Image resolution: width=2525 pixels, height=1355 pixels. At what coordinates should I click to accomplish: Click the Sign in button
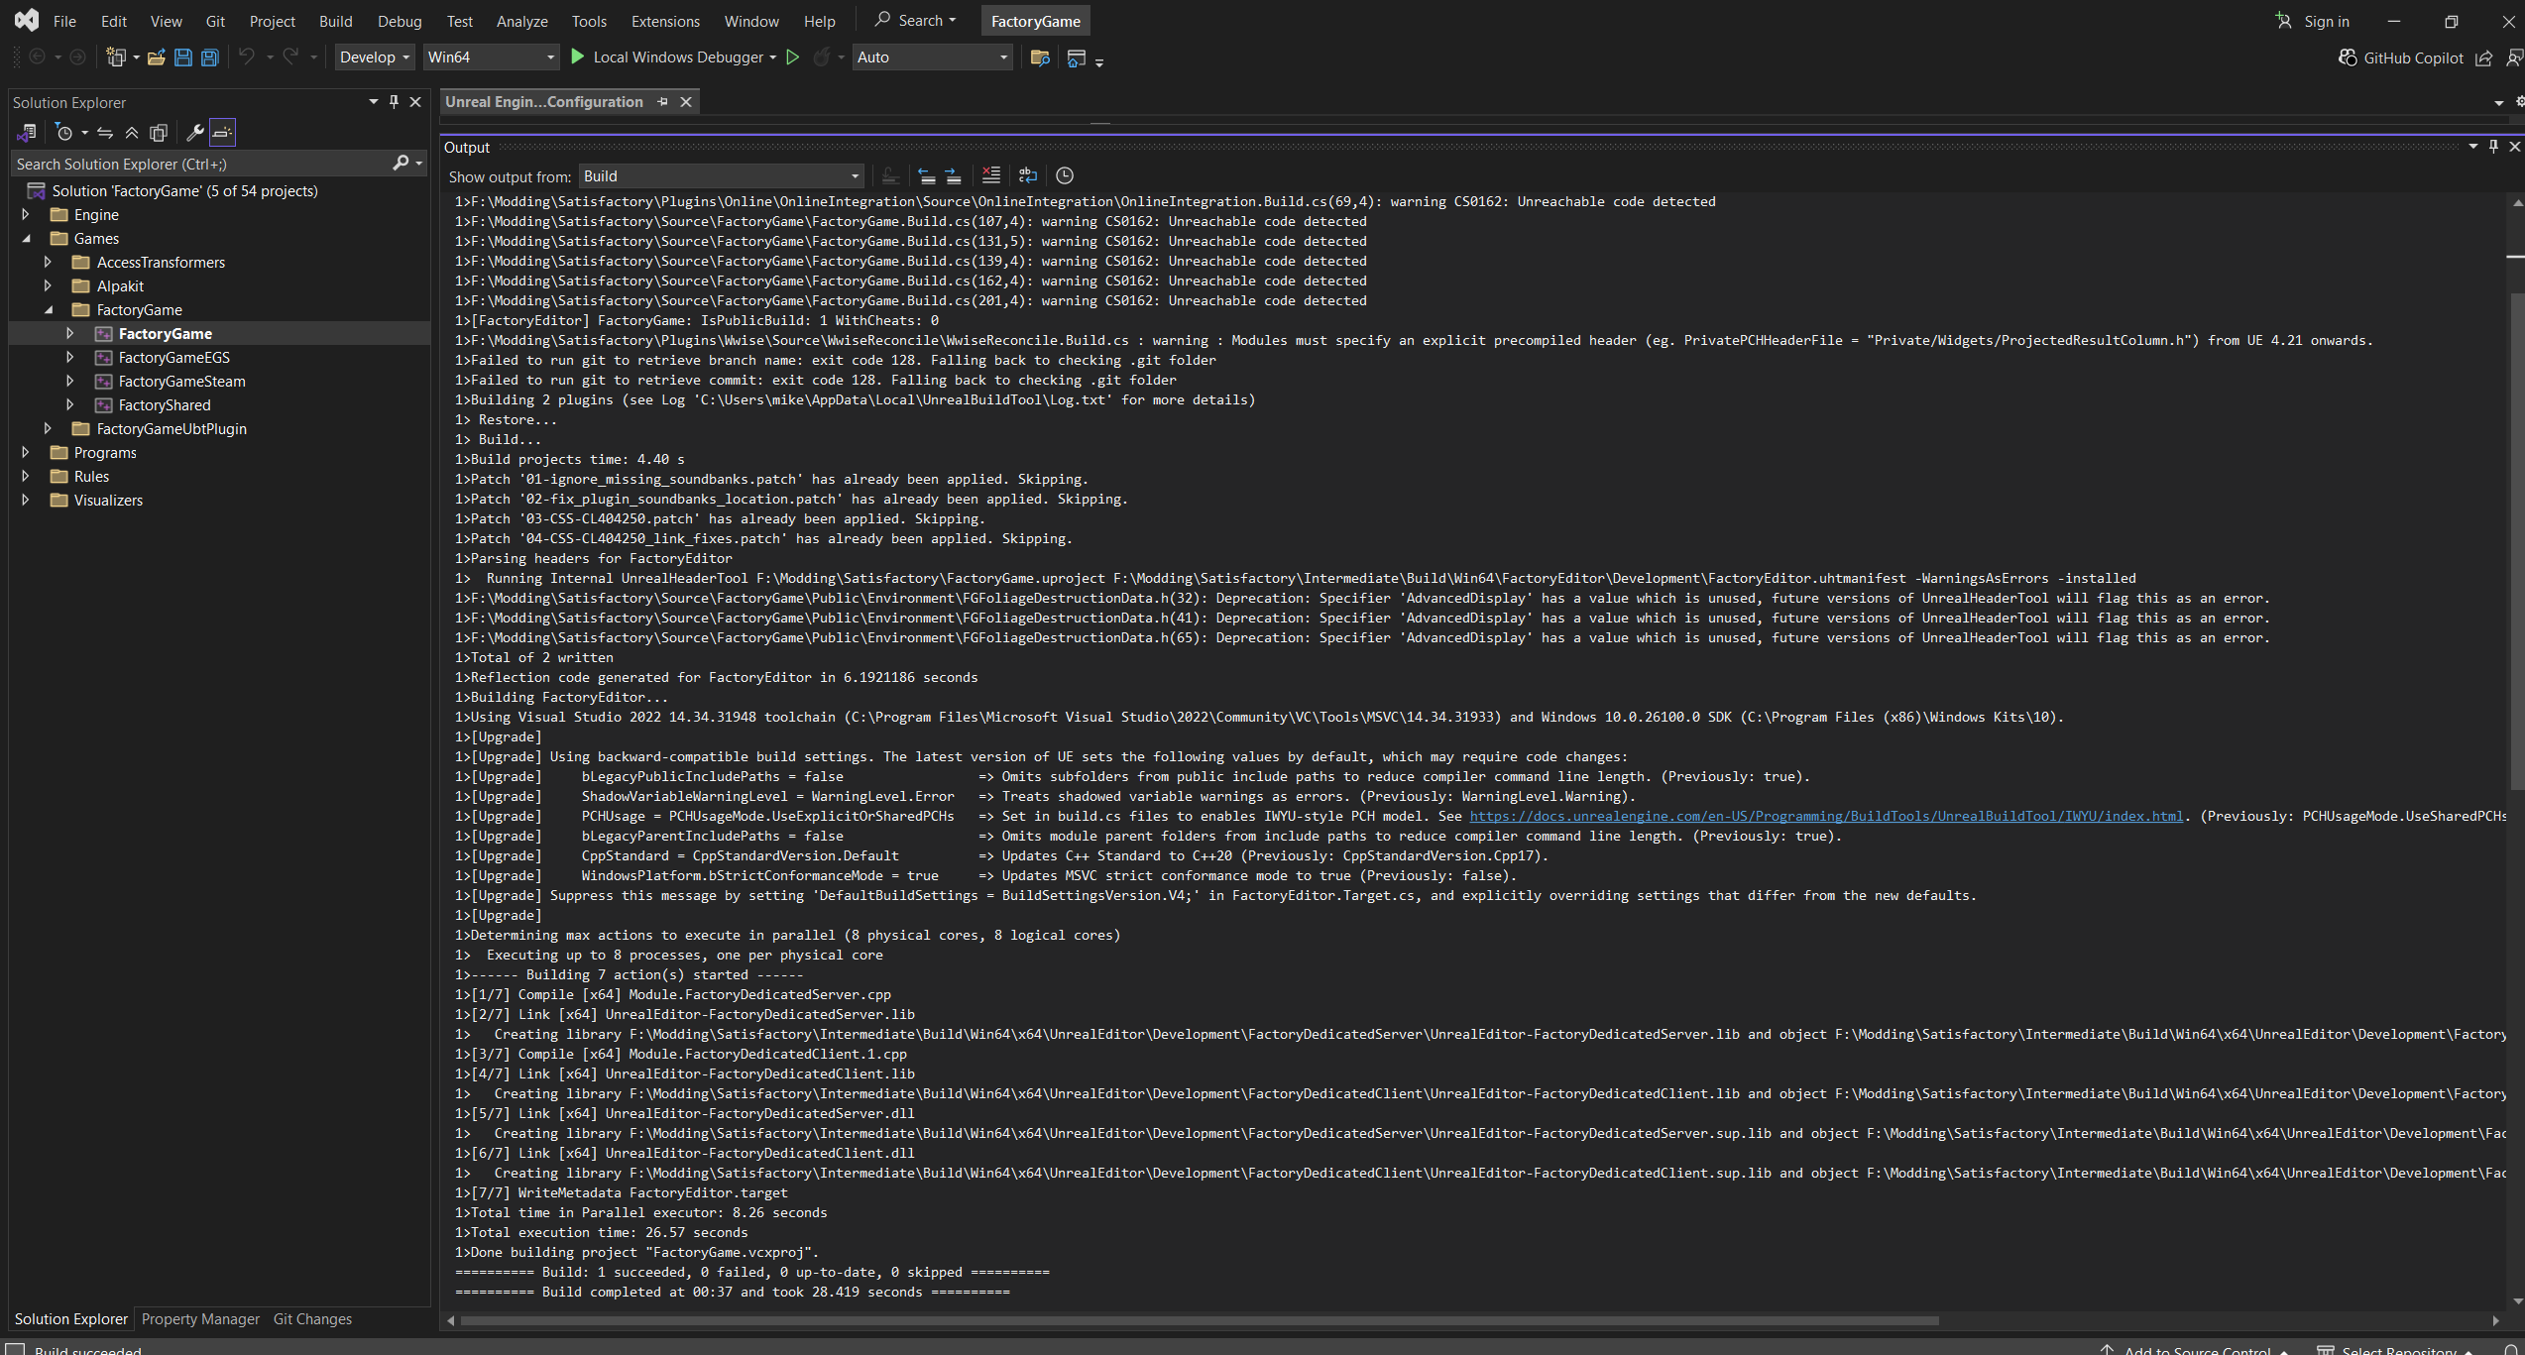(2313, 21)
